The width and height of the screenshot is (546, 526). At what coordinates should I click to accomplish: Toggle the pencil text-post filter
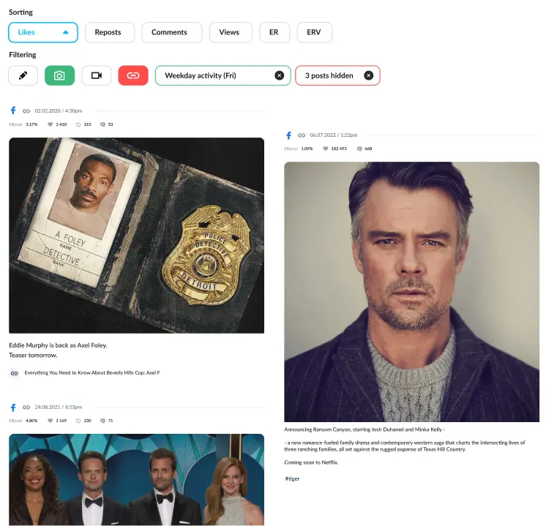[x=23, y=75]
